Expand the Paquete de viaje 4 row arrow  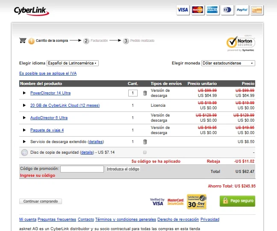tap(24, 130)
